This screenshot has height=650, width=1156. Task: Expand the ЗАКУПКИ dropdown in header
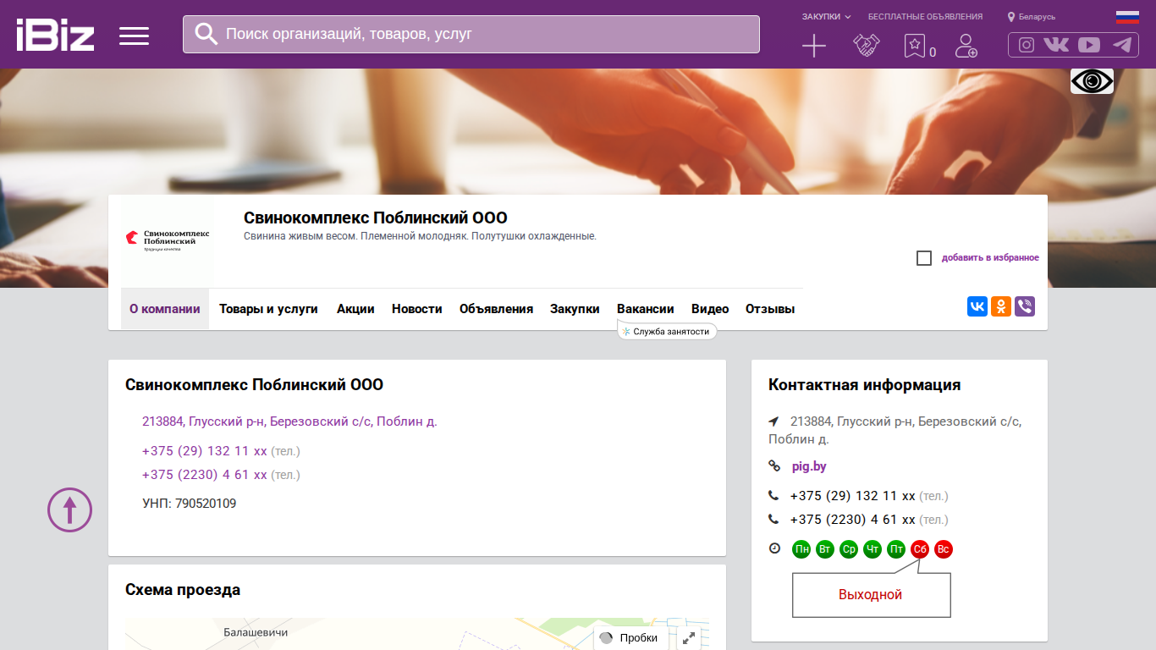tap(826, 16)
